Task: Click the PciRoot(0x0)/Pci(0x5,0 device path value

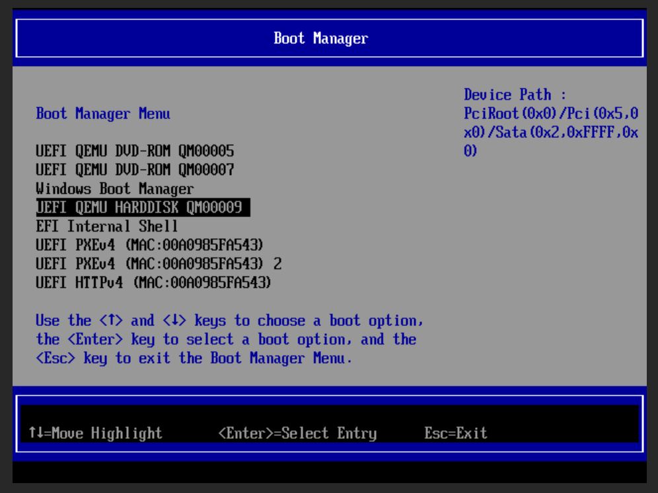Action: [x=551, y=114]
